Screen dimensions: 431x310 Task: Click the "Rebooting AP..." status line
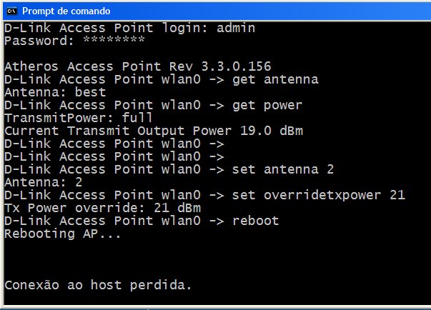[x=63, y=234]
